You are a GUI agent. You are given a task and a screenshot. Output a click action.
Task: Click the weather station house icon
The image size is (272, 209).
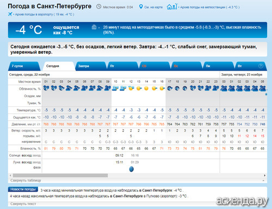tap(172, 7)
